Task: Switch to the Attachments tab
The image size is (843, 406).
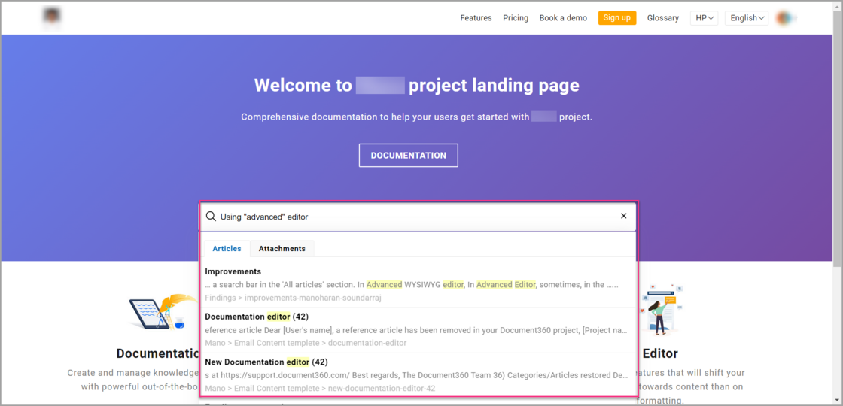Action: pos(282,249)
